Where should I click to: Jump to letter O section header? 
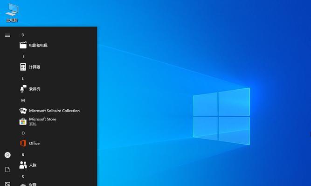click(x=23, y=133)
